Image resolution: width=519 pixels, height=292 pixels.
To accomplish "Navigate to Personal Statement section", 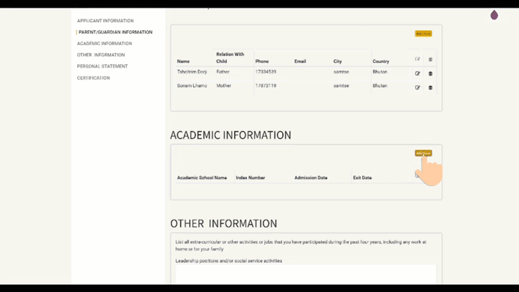I will 102,67.
